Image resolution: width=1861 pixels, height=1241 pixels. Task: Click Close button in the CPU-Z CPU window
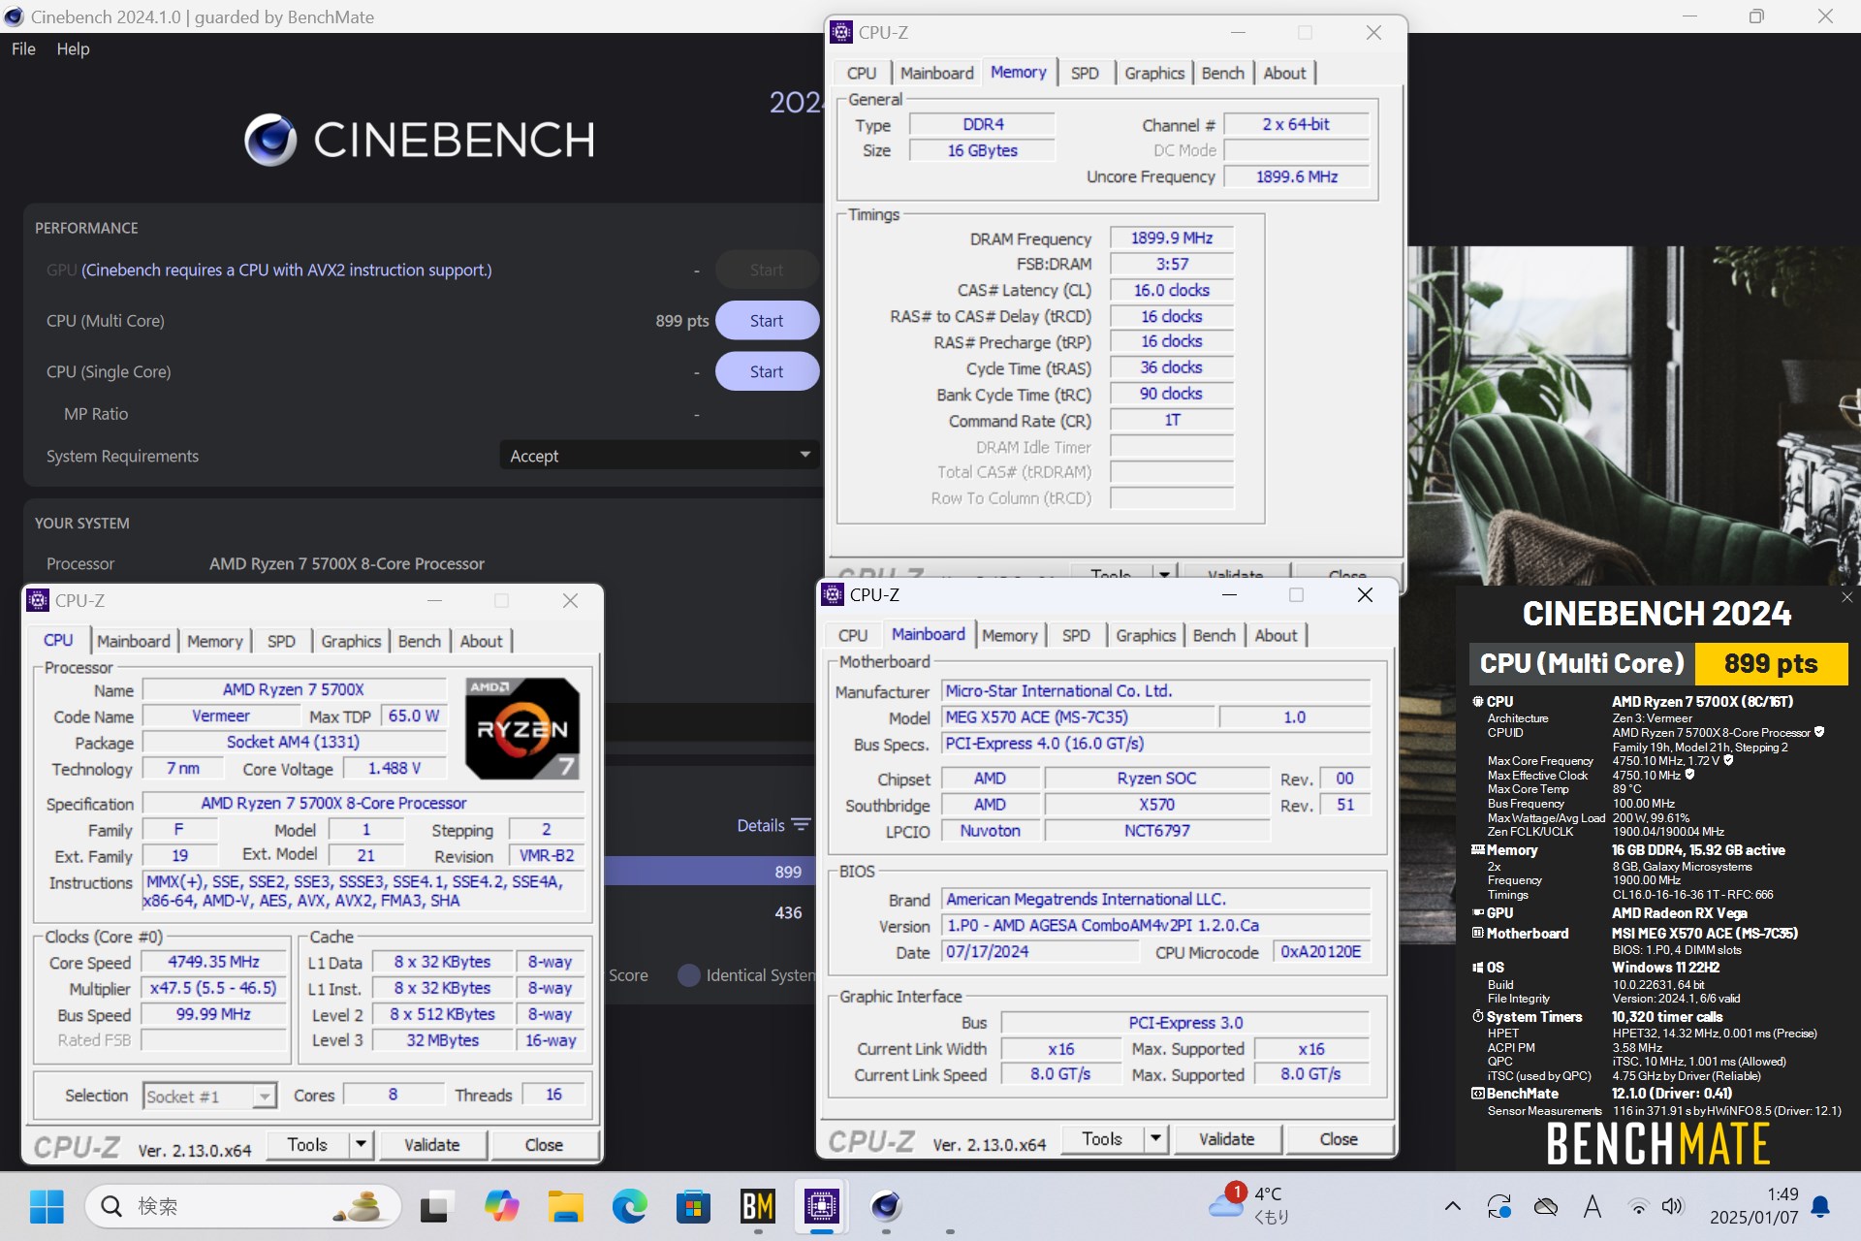[544, 1145]
